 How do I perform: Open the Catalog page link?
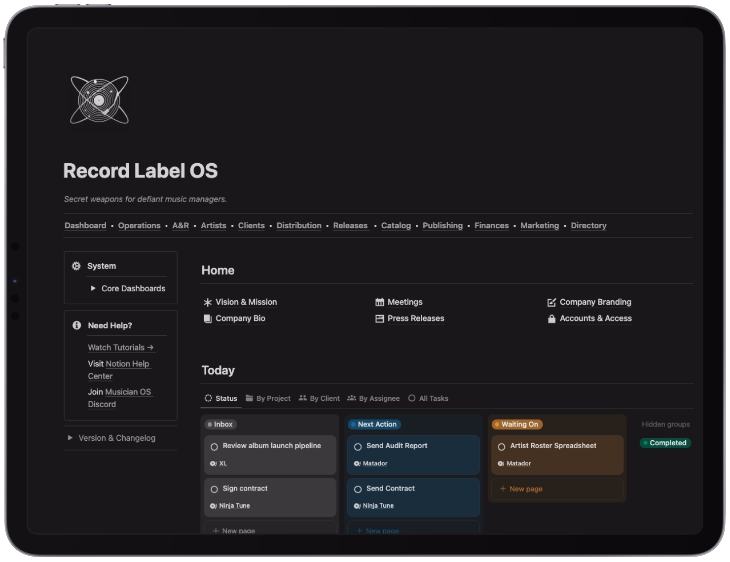pos(396,225)
